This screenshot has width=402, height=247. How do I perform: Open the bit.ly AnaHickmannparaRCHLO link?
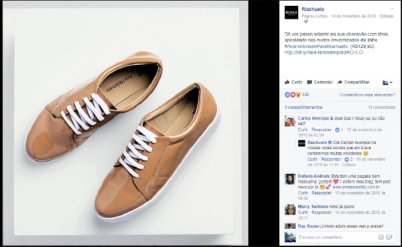point(324,53)
